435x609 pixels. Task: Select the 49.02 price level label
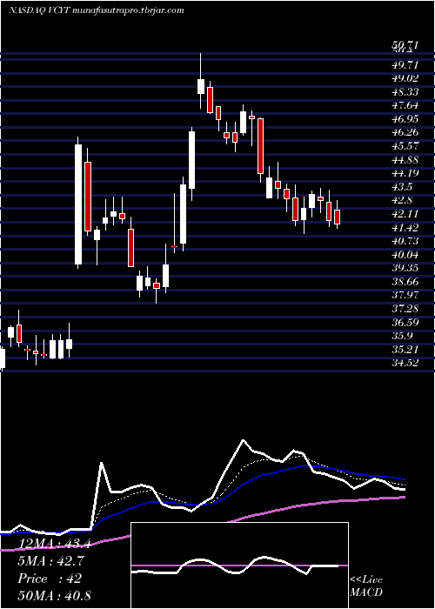point(405,78)
